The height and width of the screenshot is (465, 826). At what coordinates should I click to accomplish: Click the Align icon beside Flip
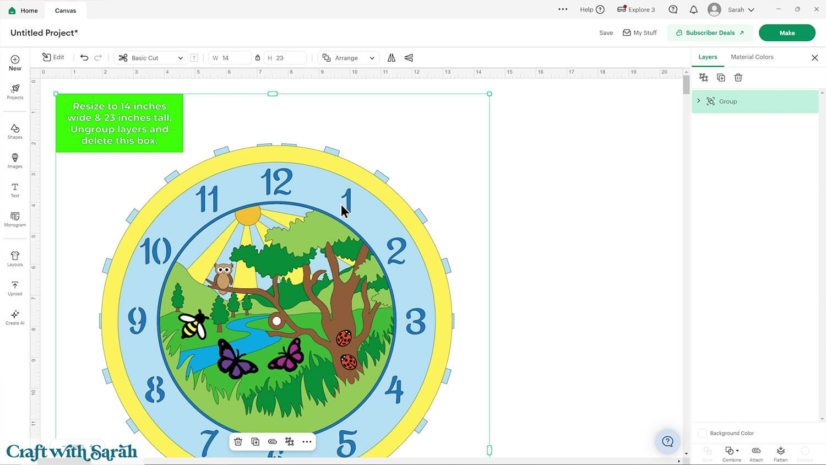pos(409,58)
